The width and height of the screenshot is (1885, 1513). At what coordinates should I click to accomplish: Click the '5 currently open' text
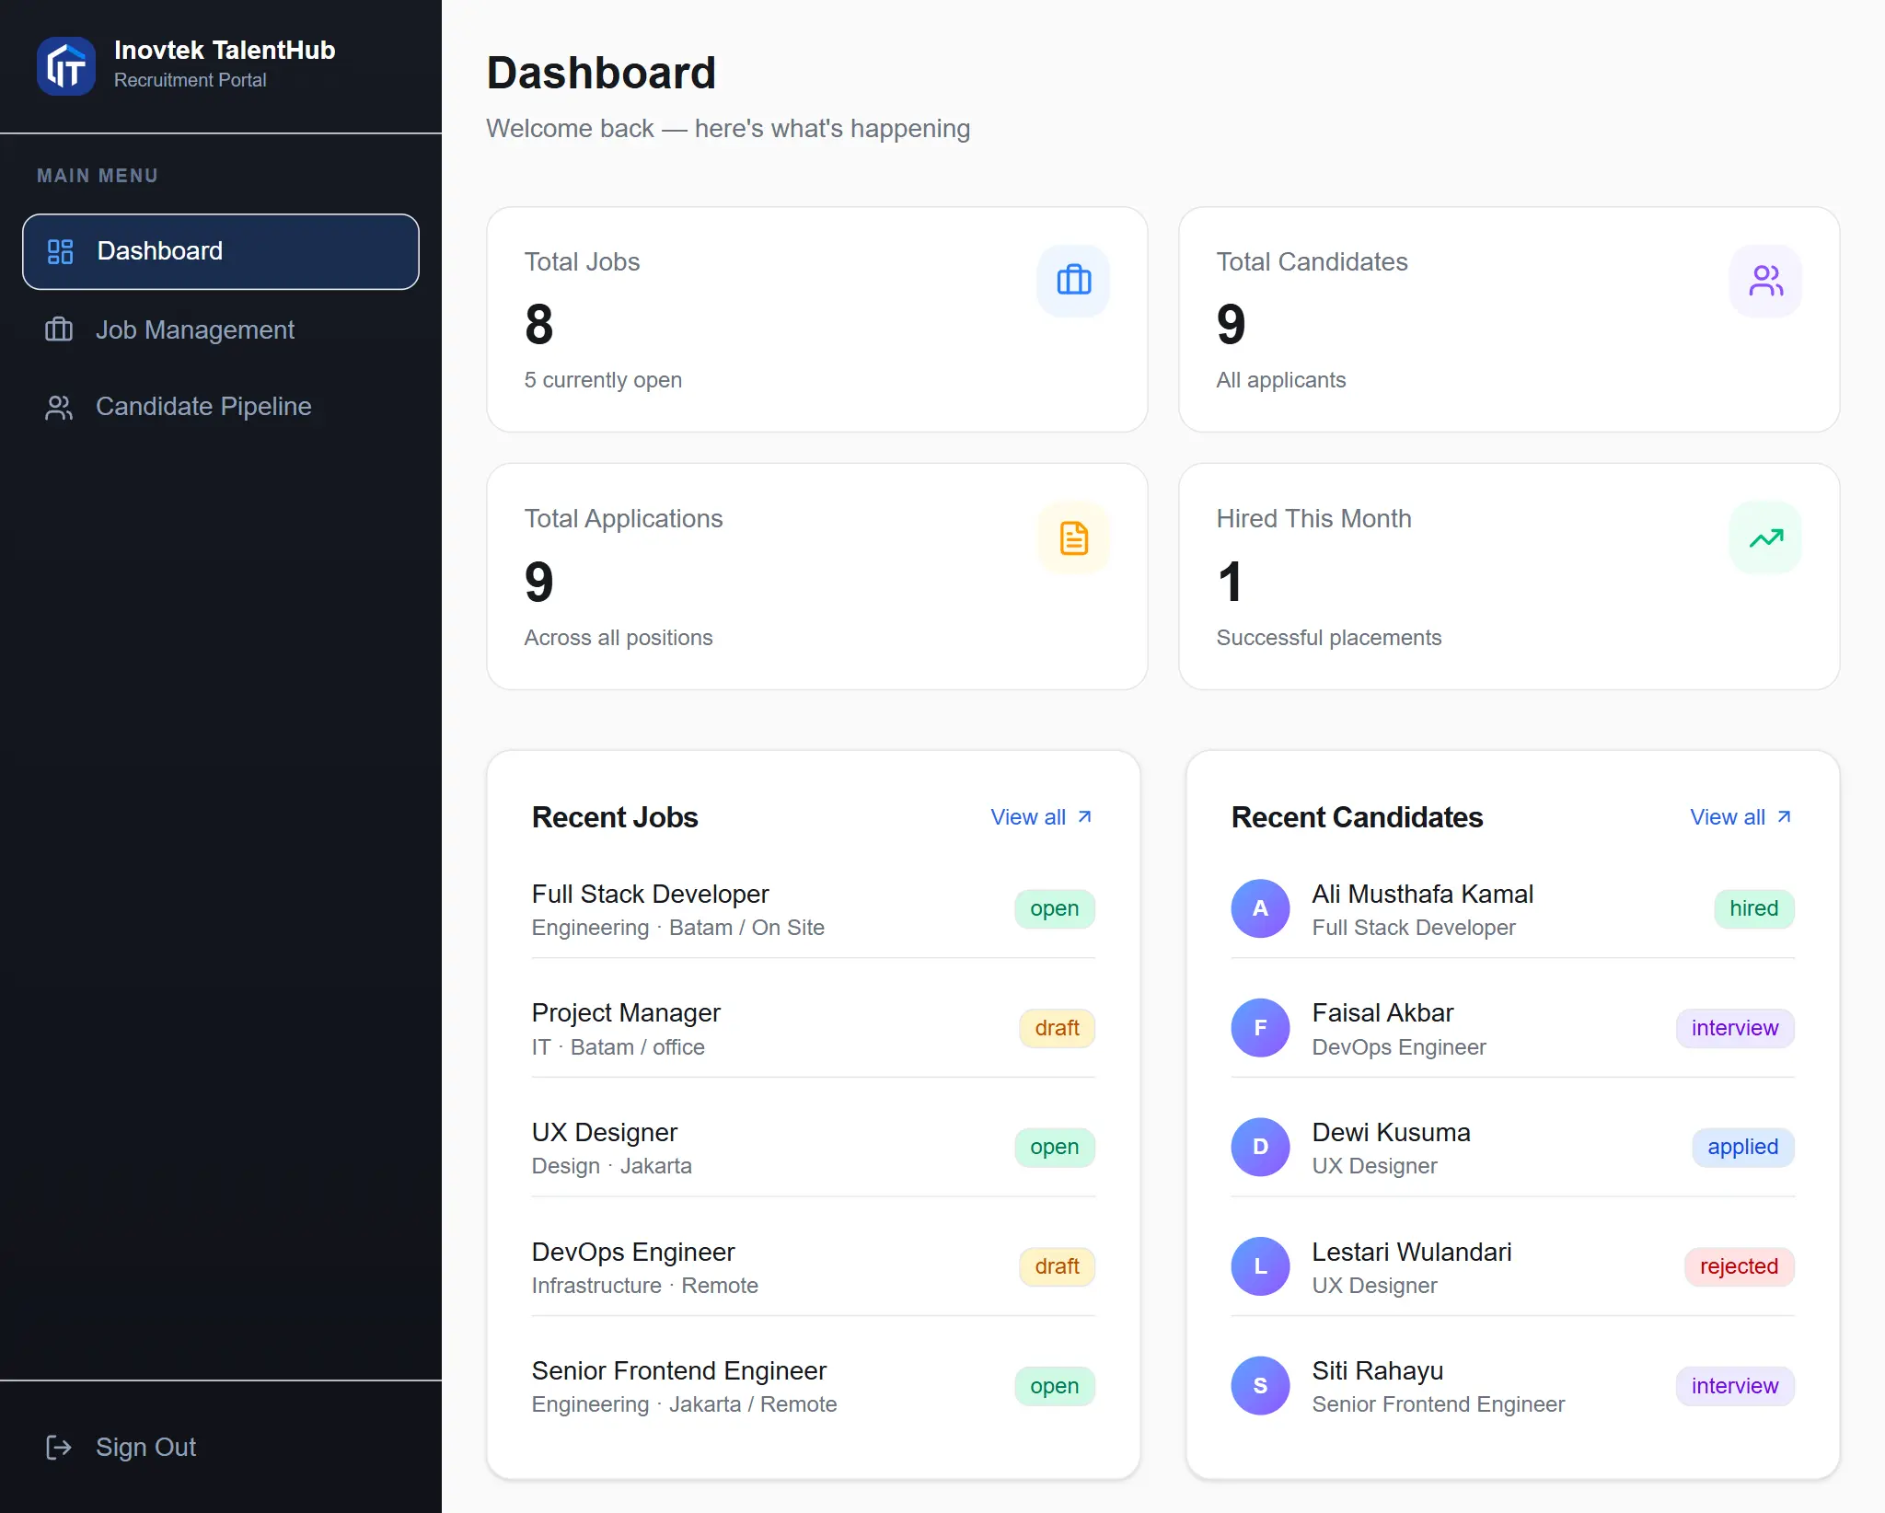pyautogui.click(x=603, y=380)
